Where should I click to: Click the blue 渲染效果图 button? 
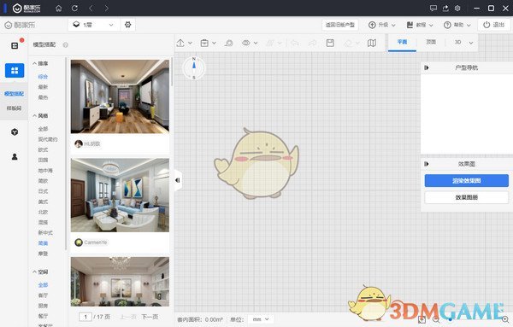click(x=466, y=181)
